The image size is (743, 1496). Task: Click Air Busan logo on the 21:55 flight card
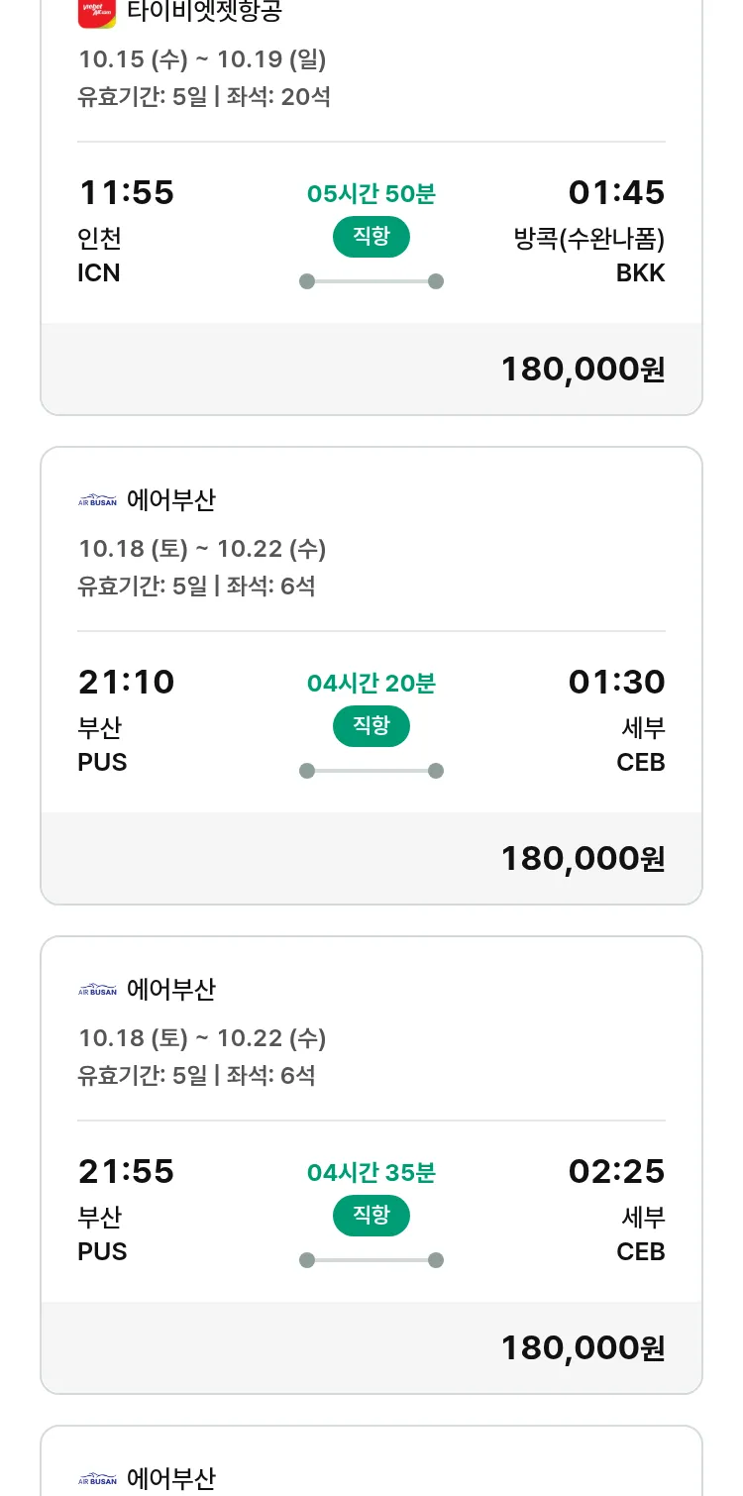(97, 990)
